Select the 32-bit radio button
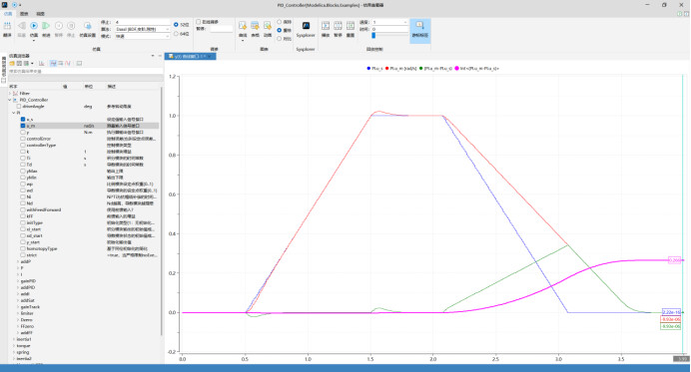This screenshot has height=372, width=691. [x=176, y=25]
